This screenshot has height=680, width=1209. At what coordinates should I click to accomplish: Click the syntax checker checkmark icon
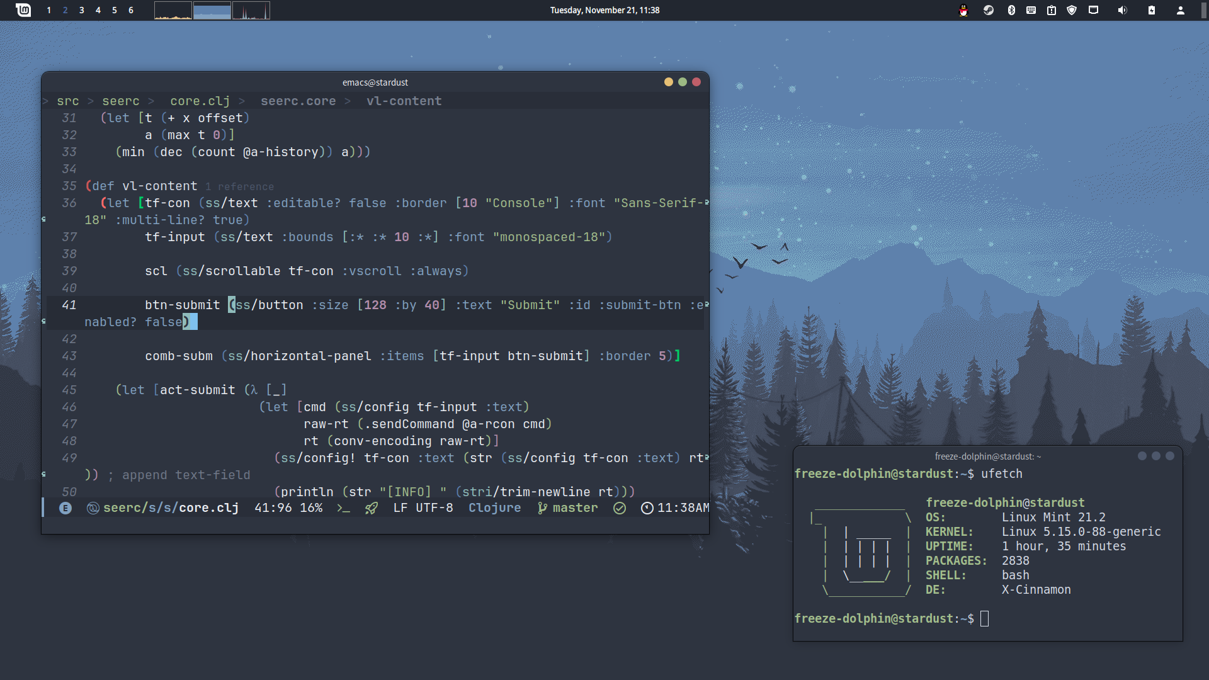click(x=620, y=508)
